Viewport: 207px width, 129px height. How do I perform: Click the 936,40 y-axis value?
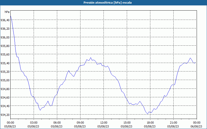(x=5, y=20)
